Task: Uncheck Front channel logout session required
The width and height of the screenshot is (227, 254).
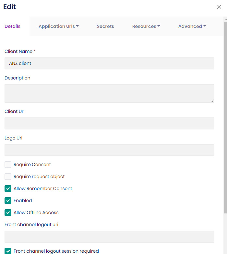Action: point(8,251)
